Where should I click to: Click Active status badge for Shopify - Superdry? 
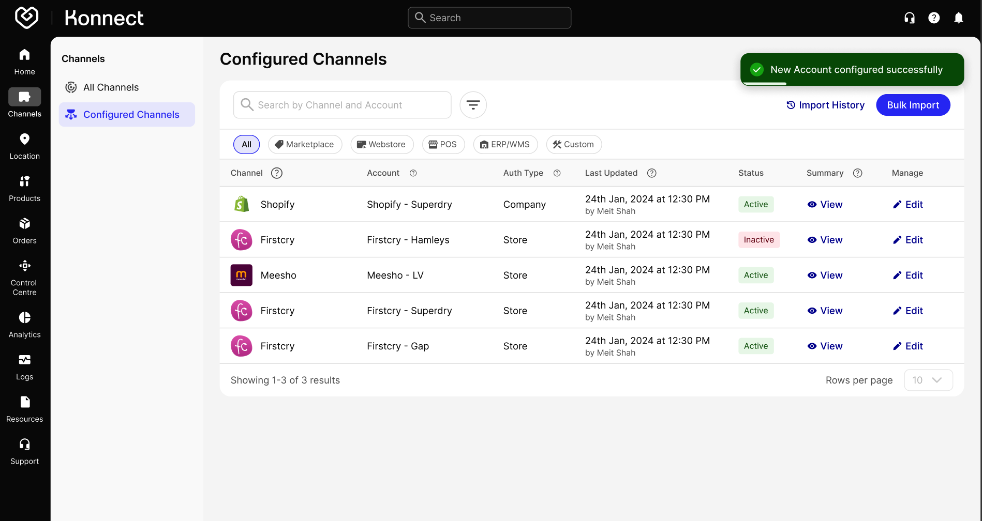point(756,204)
